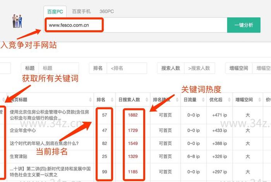Switch to the 百度PC tab
This screenshot has height=182, width=271.
click(55, 12)
